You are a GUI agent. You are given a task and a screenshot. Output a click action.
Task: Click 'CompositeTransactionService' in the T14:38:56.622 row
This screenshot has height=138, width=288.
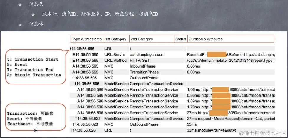(156, 119)
